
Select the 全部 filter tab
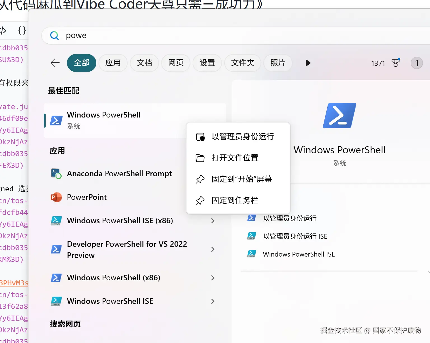coord(81,63)
